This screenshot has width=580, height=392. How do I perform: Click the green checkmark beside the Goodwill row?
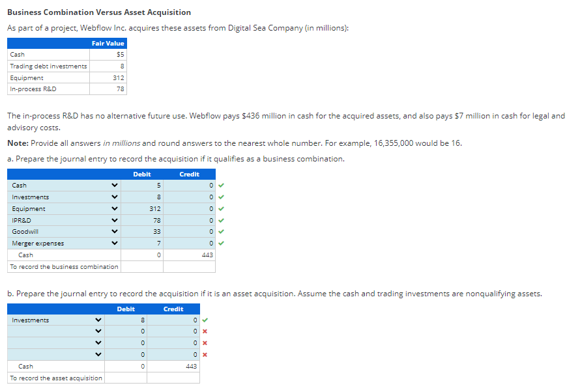(221, 232)
